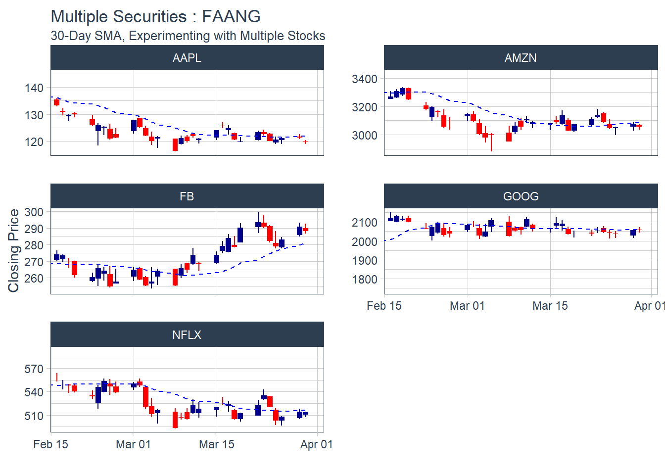Click Mar 15 date label under GOOG chart
The width and height of the screenshot is (665, 475).
point(550,306)
